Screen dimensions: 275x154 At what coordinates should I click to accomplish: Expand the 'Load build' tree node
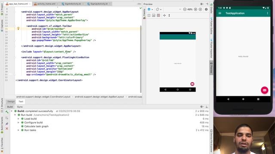[x=18, y=119]
